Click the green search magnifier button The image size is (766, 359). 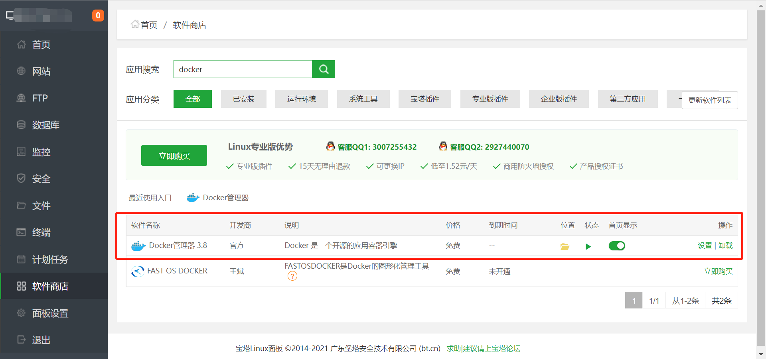coord(324,69)
